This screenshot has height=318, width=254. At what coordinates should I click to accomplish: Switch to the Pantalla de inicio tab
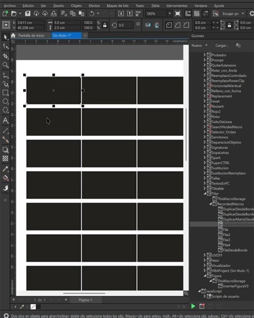point(31,35)
